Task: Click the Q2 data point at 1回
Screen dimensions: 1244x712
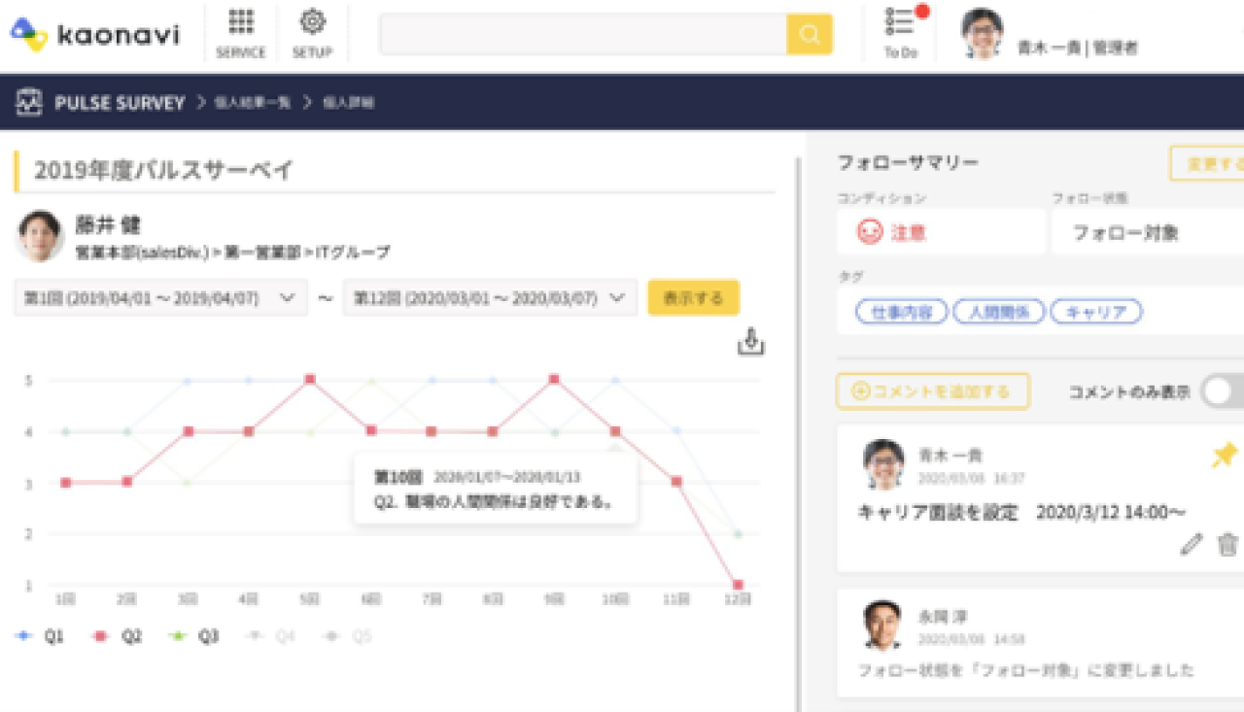Action: coord(65,482)
